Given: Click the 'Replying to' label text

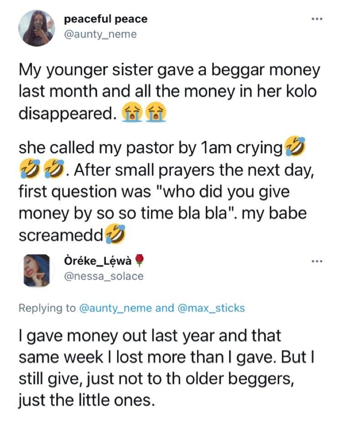Looking at the screenshot, I should point(48,308).
